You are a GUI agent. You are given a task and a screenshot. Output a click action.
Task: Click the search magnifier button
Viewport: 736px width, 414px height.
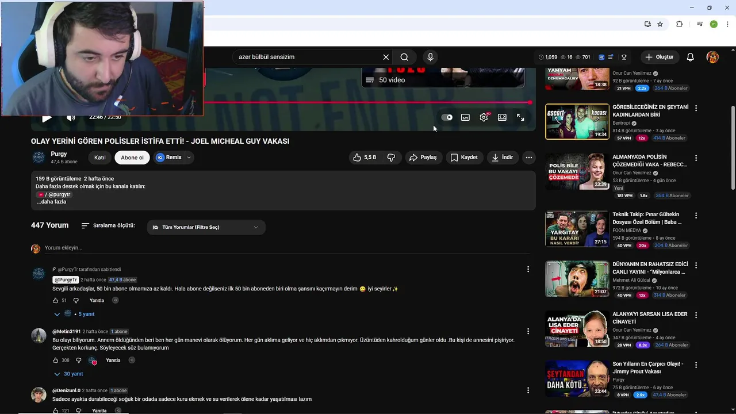coord(404,57)
